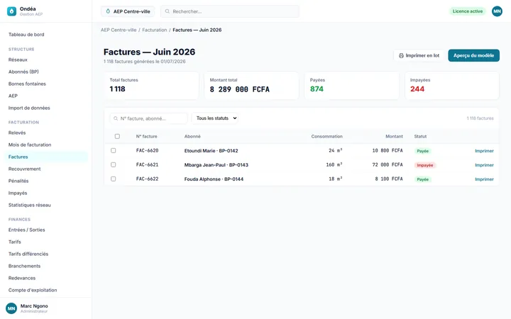Click the Payées 874 summary card
Image resolution: width=511 pixels, height=319 pixels.
click(351, 86)
